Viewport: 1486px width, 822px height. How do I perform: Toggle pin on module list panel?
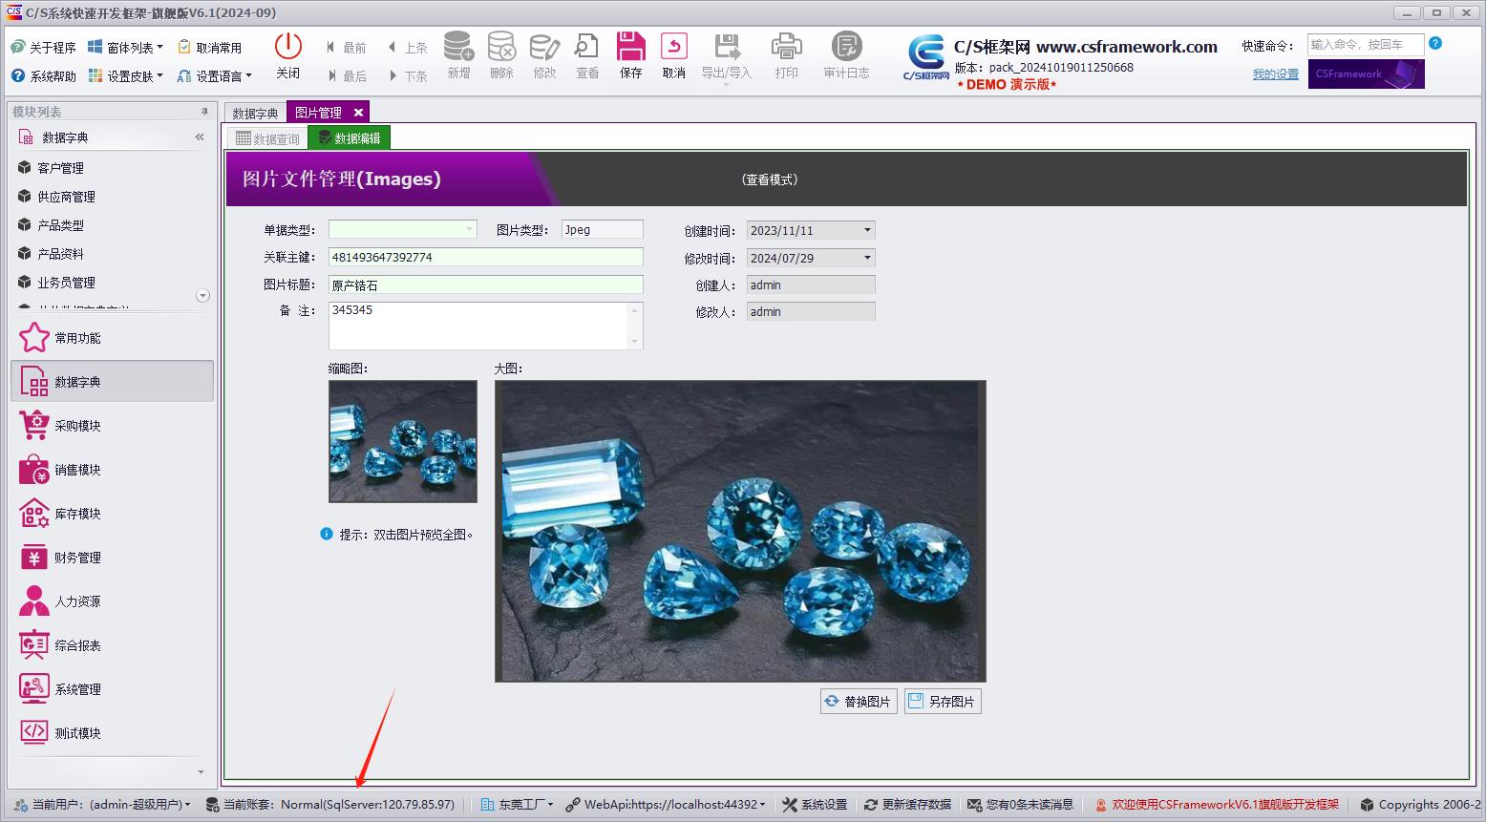pos(203,112)
